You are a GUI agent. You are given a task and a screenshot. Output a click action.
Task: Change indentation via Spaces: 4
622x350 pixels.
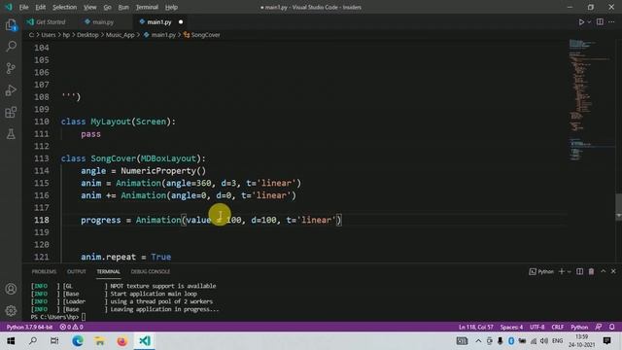[x=511, y=327]
